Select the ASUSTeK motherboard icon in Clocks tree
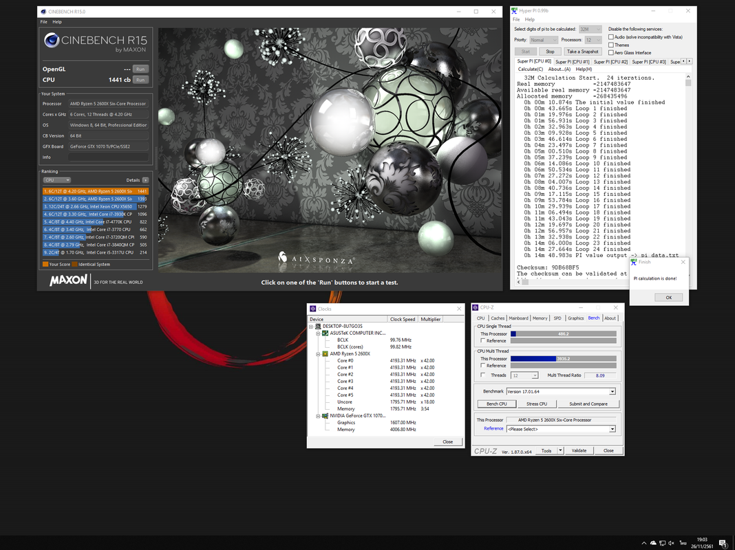The width and height of the screenshot is (735, 550). click(x=325, y=333)
